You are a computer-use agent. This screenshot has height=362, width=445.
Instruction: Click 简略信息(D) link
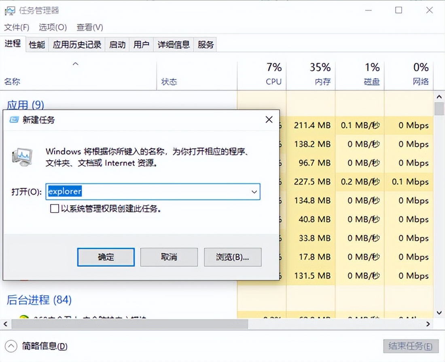[x=44, y=346]
